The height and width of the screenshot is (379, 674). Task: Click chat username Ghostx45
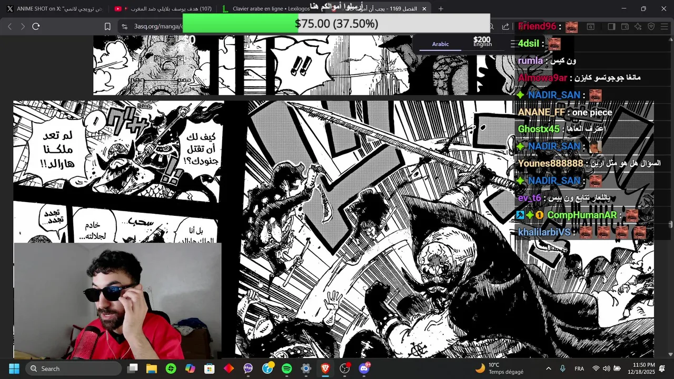pyautogui.click(x=539, y=129)
